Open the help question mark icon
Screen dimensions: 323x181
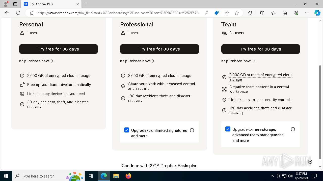(310, 162)
